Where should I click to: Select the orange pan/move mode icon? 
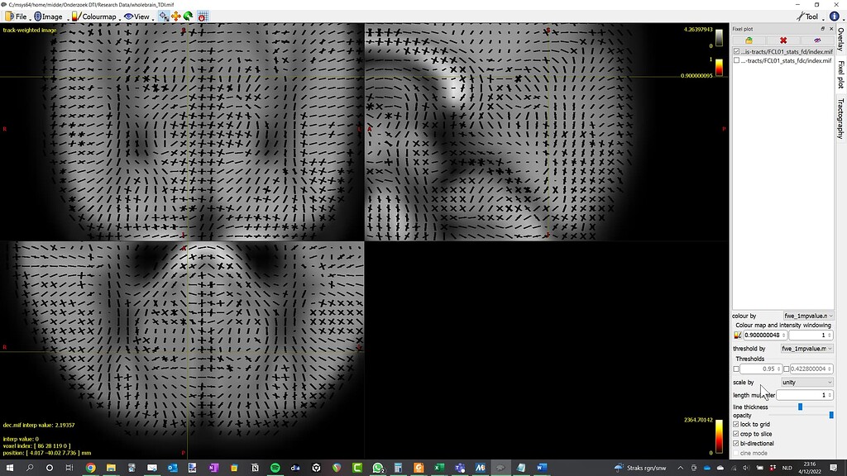point(175,17)
